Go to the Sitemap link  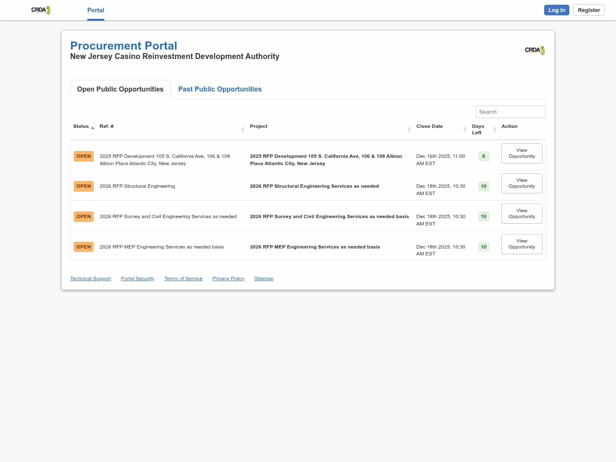(x=264, y=278)
